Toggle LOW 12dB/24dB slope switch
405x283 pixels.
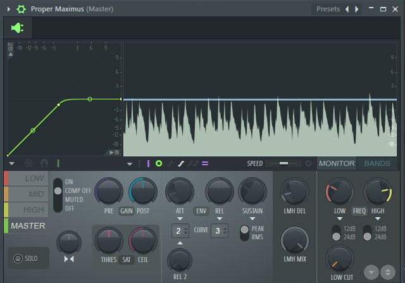click(x=336, y=233)
